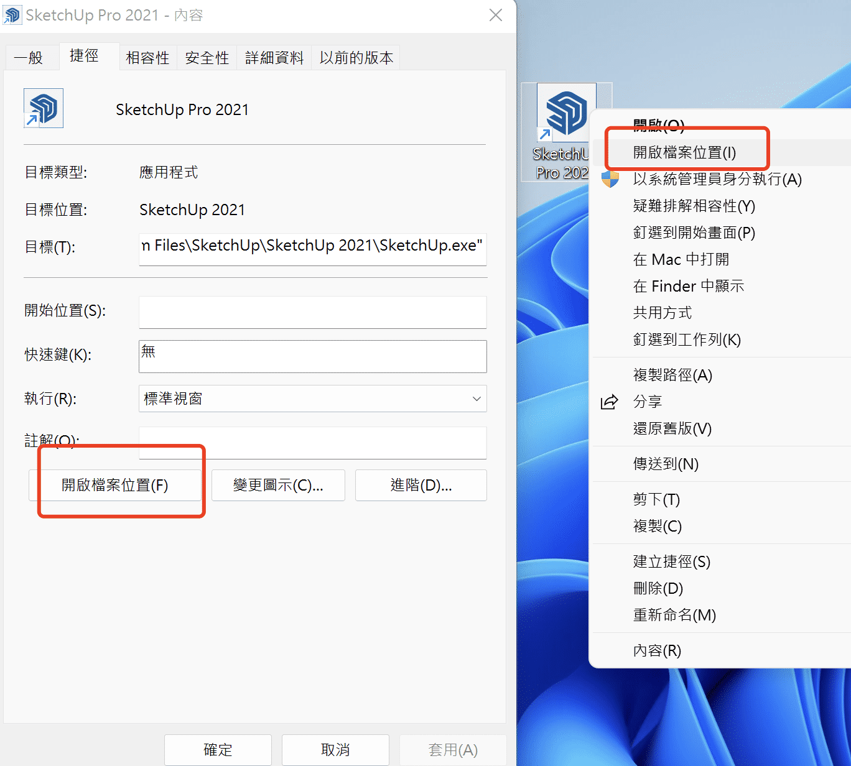Open the 詳細資料 tab

274,58
